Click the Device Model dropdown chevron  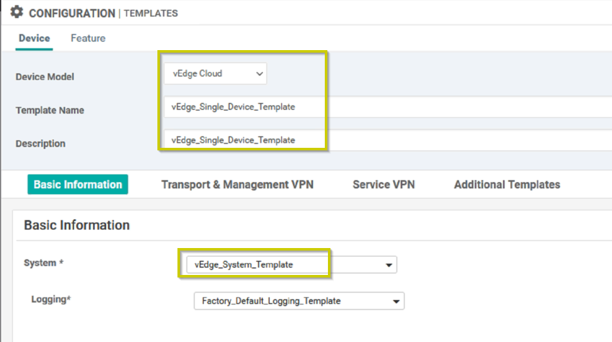[x=259, y=74]
